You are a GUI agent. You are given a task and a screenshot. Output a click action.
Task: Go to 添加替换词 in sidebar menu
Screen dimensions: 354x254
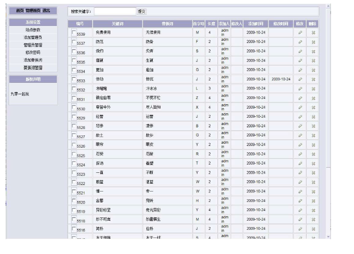pos(33,60)
